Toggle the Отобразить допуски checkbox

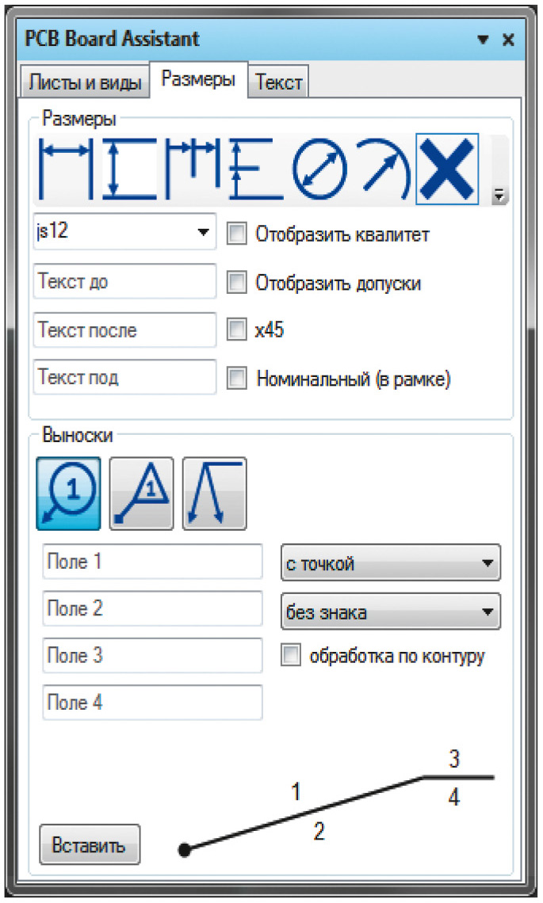tap(236, 283)
